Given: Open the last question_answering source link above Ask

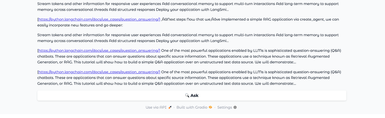Looking at the screenshot, I should pyautogui.click(x=99, y=72).
